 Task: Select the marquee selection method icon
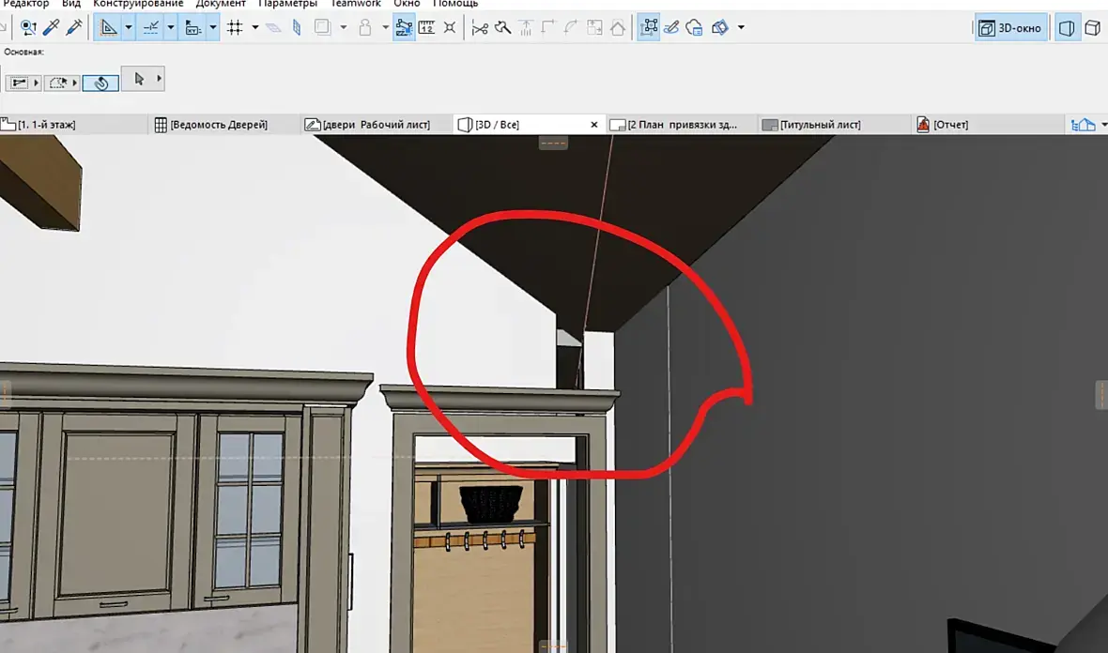point(57,83)
